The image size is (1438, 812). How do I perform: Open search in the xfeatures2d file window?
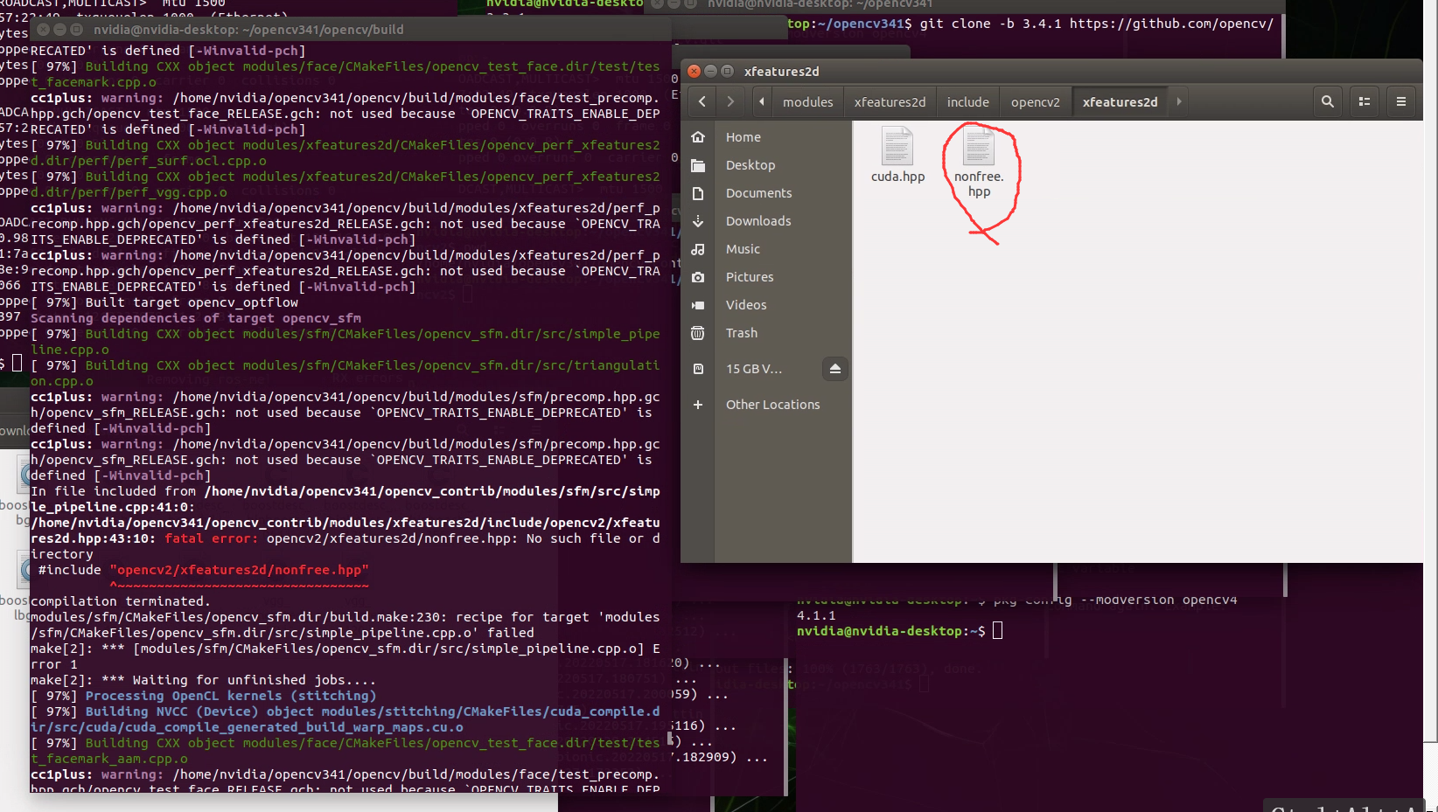1327,101
